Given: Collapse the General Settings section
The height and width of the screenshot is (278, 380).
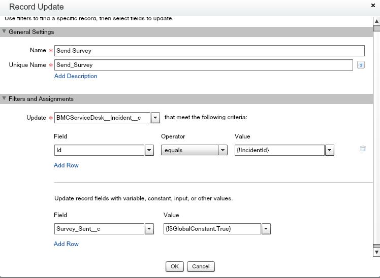Looking at the screenshot, I should click(x=5, y=32).
